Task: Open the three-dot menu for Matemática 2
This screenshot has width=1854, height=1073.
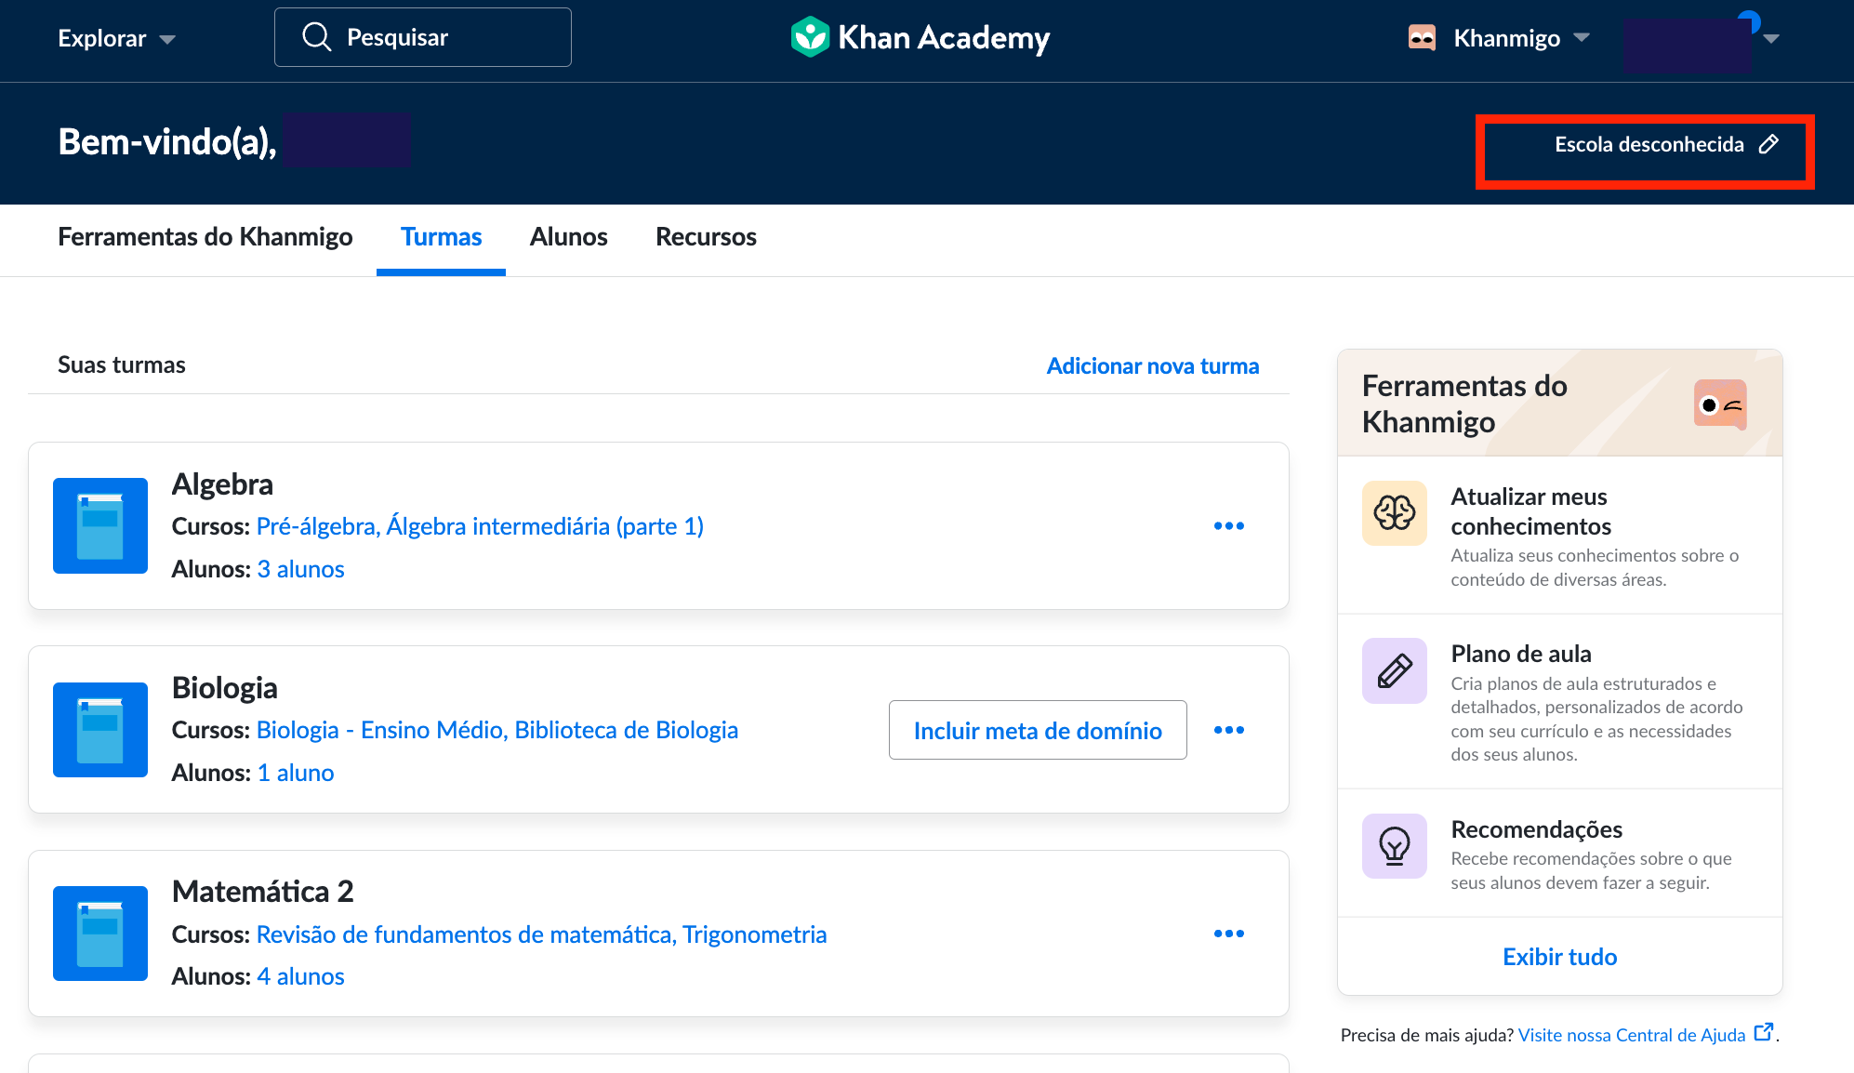Action: tap(1229, 934)
